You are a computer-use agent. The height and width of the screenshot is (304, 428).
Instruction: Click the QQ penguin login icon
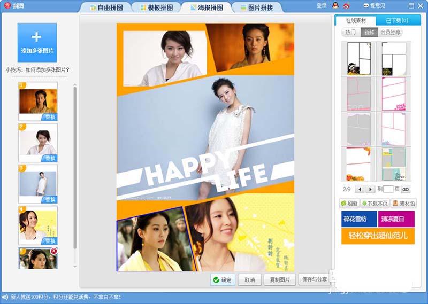click(335, 5)
